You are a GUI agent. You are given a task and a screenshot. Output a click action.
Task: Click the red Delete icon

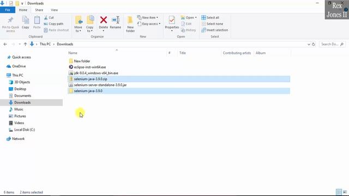(x=103, y=20)
